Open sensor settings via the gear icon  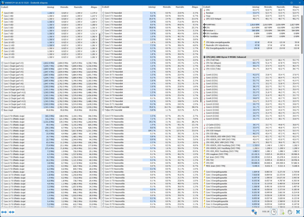[x=290, y=212]
